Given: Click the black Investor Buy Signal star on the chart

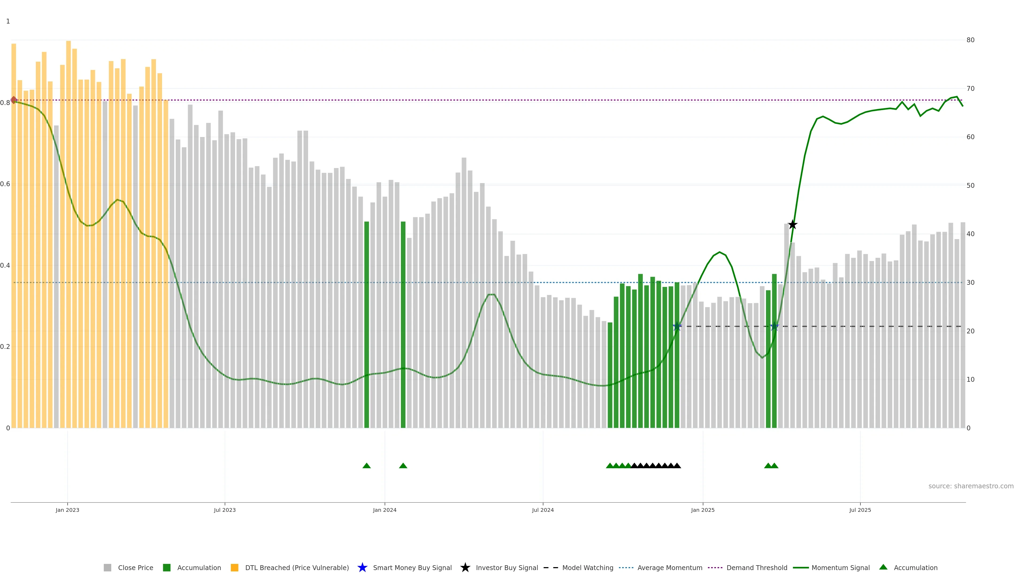Looking at the screenshot, I should 792,225.
